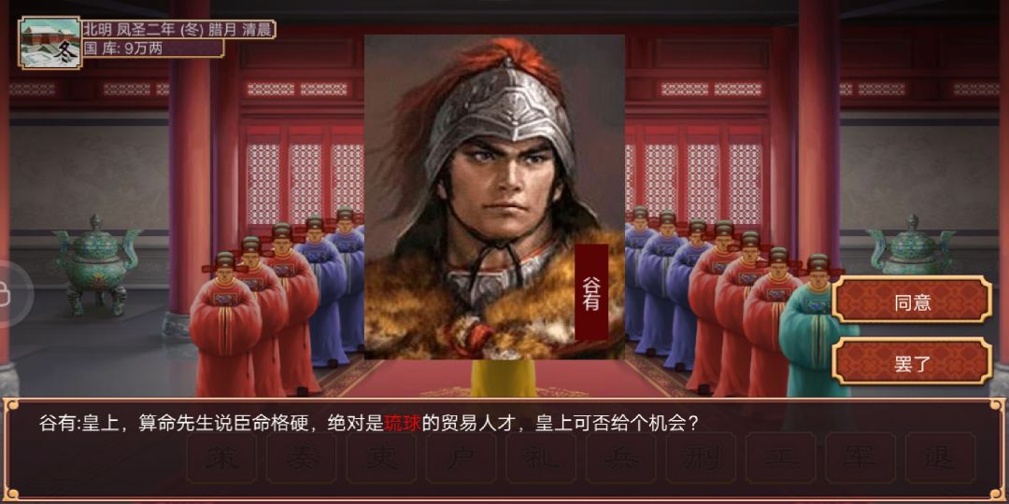
Task: Click the 罢了 (decline) button
Action: click(912, 361)
